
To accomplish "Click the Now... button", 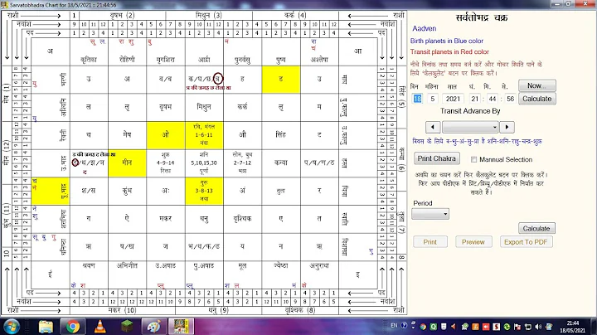I will point(536,85).
